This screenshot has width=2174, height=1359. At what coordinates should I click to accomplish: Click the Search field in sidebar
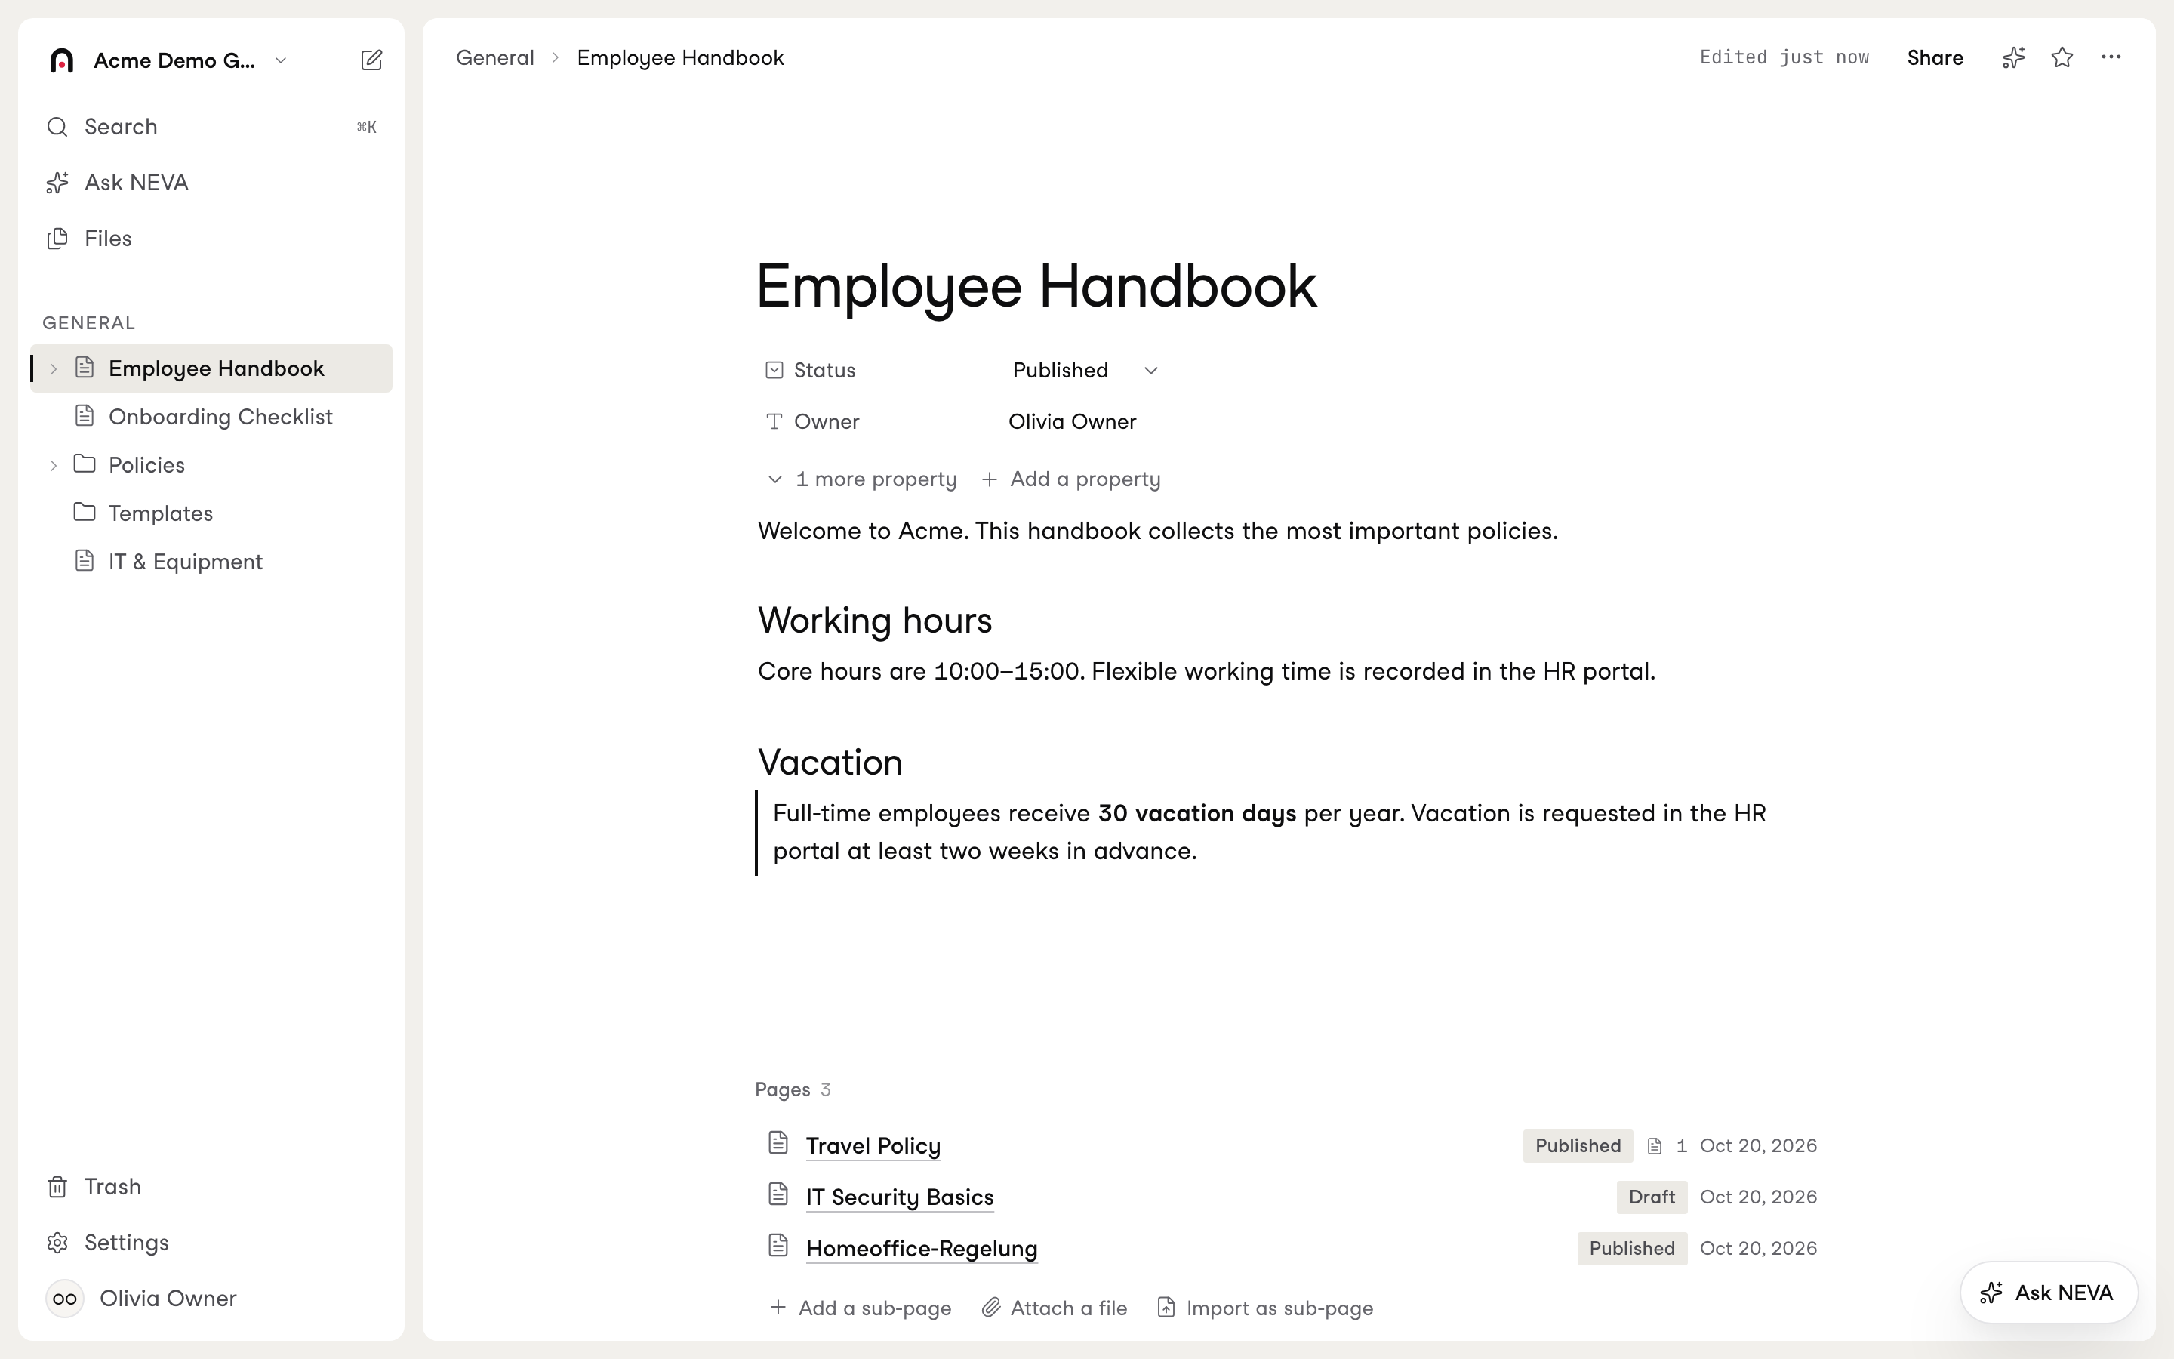click(211, 127)
